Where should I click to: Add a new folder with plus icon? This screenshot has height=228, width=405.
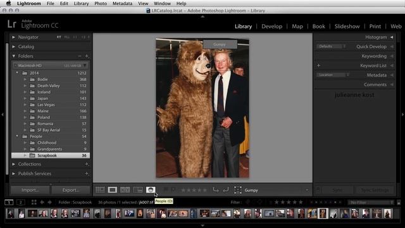(x=87, y=56)
